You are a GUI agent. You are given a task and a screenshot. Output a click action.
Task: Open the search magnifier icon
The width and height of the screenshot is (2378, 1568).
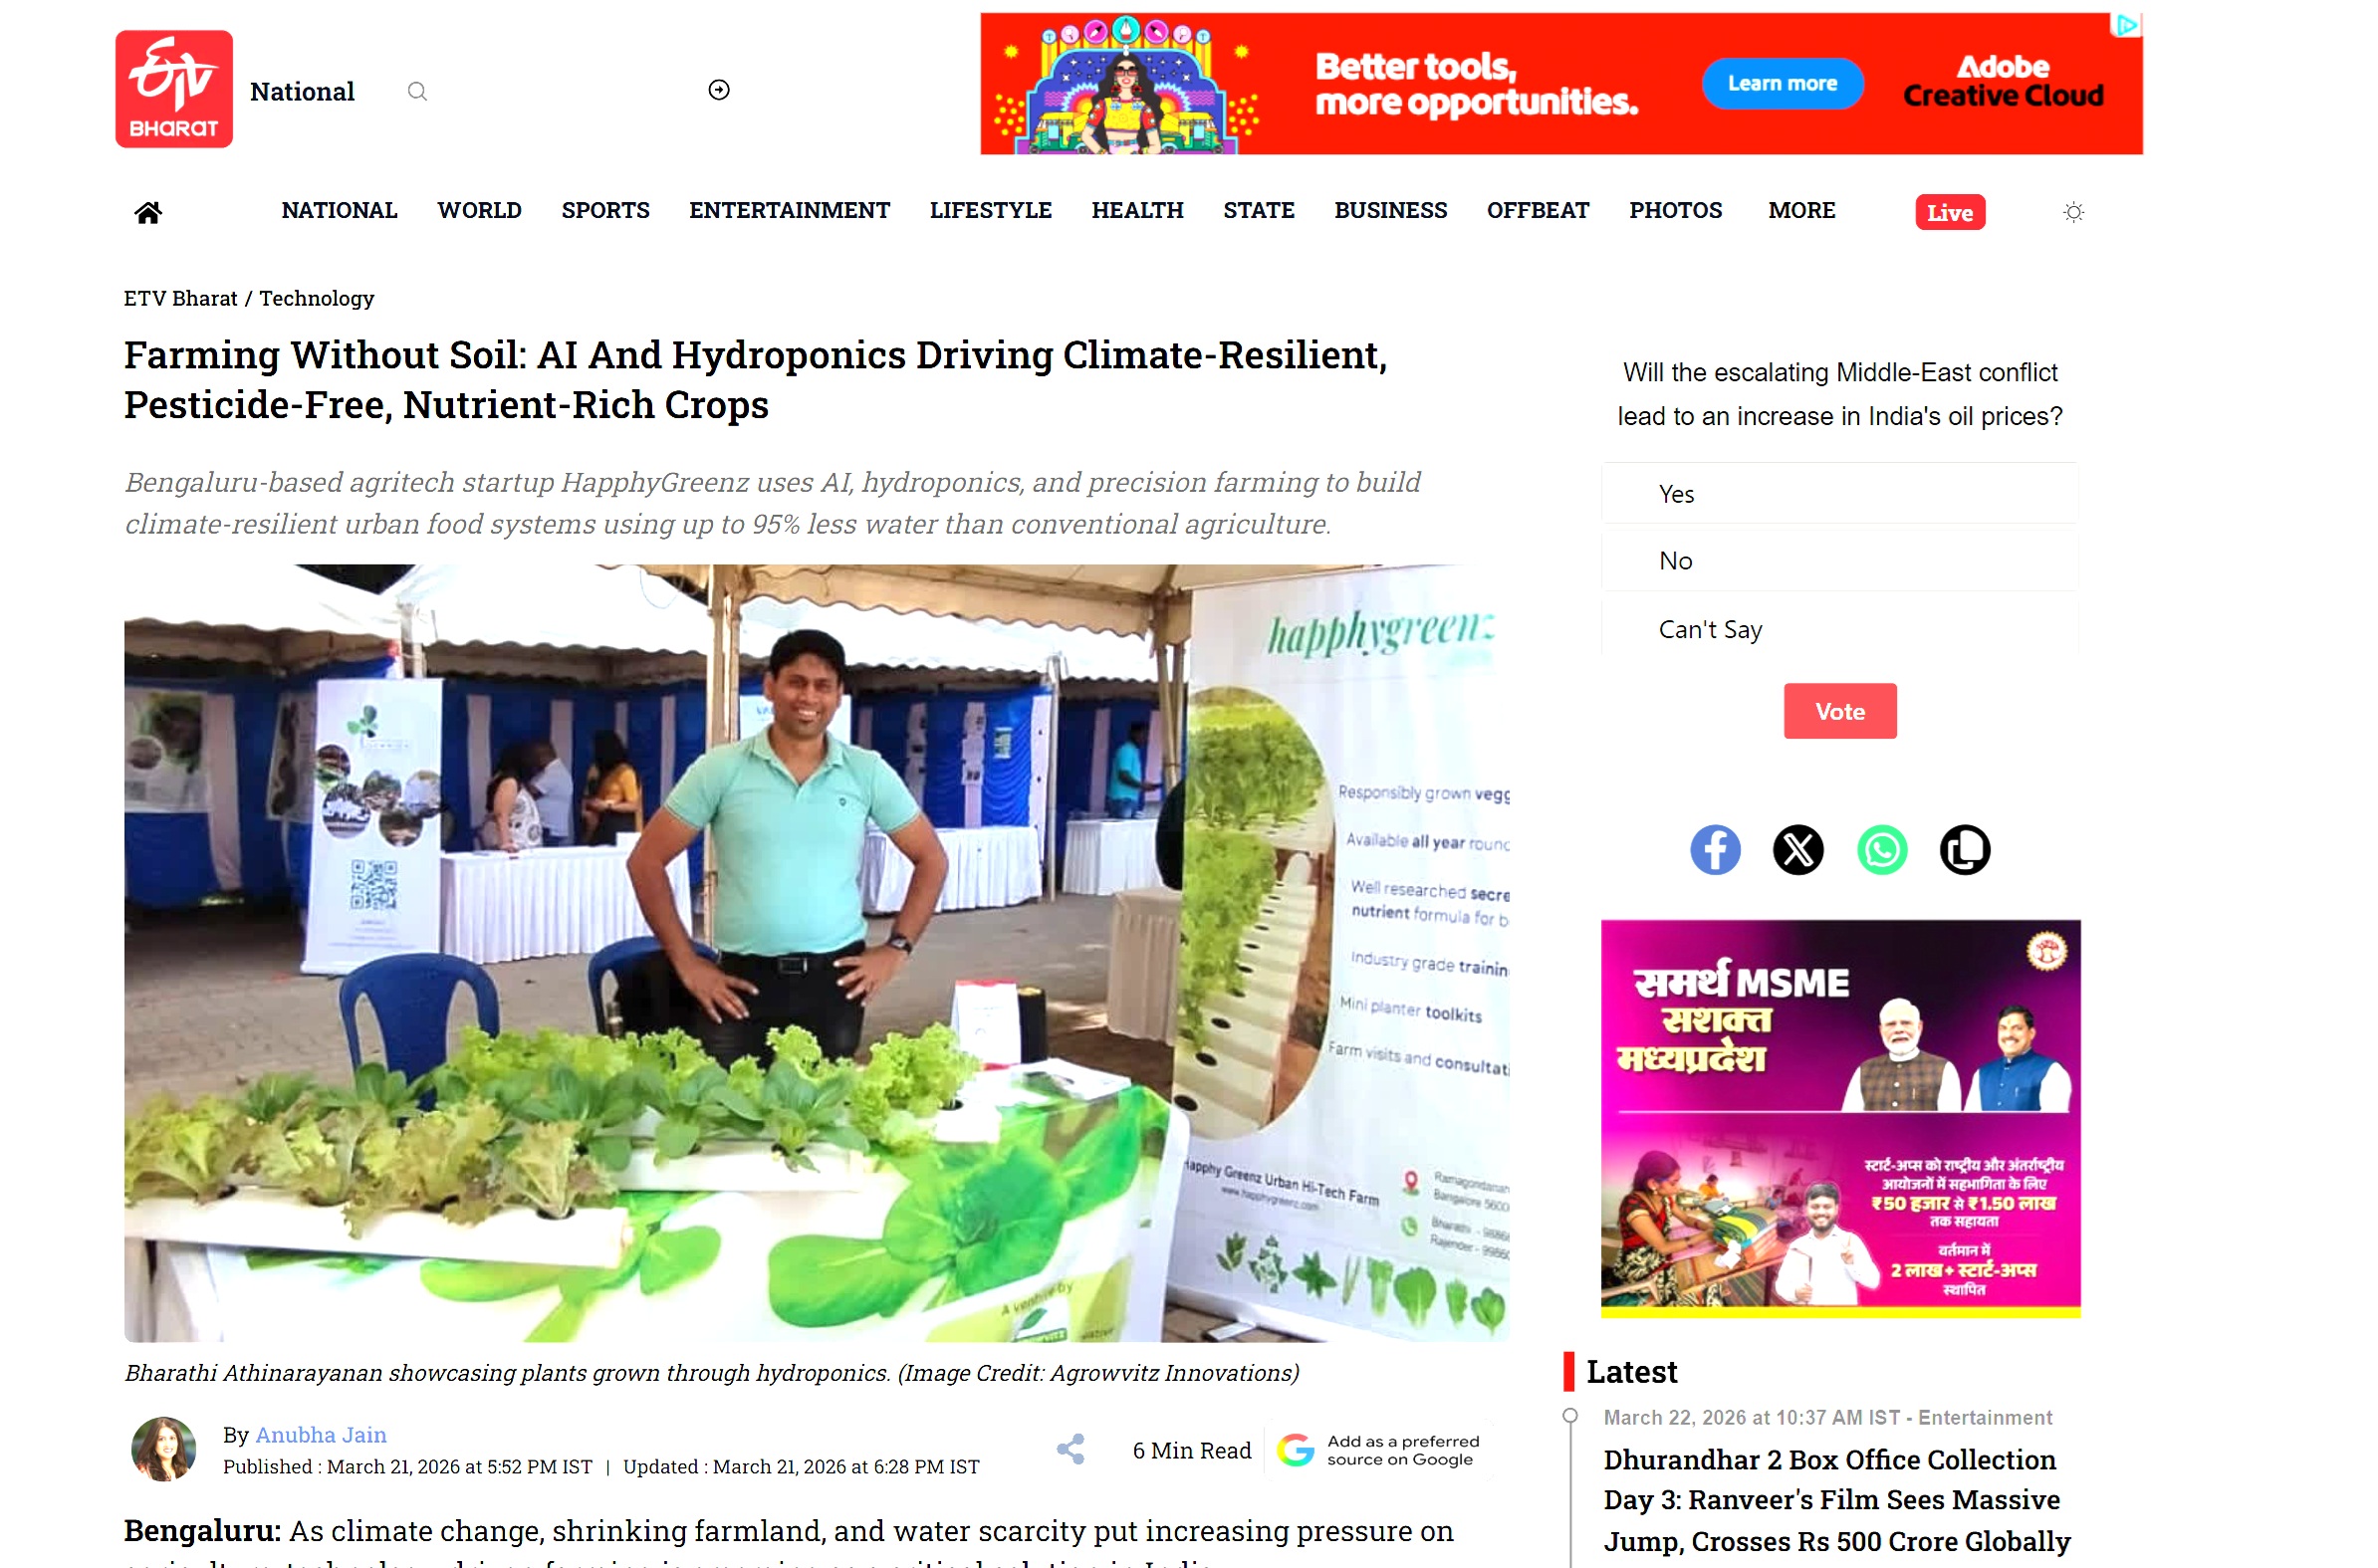click(417, 92)
